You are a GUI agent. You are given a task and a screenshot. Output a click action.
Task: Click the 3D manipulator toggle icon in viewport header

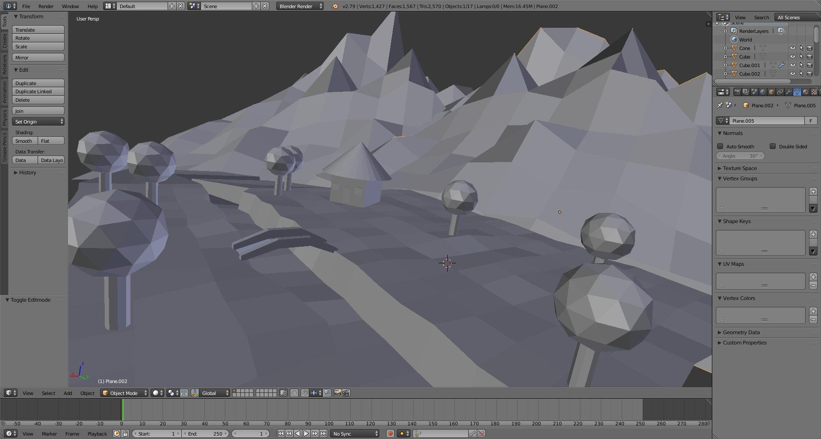click(195, 393)
